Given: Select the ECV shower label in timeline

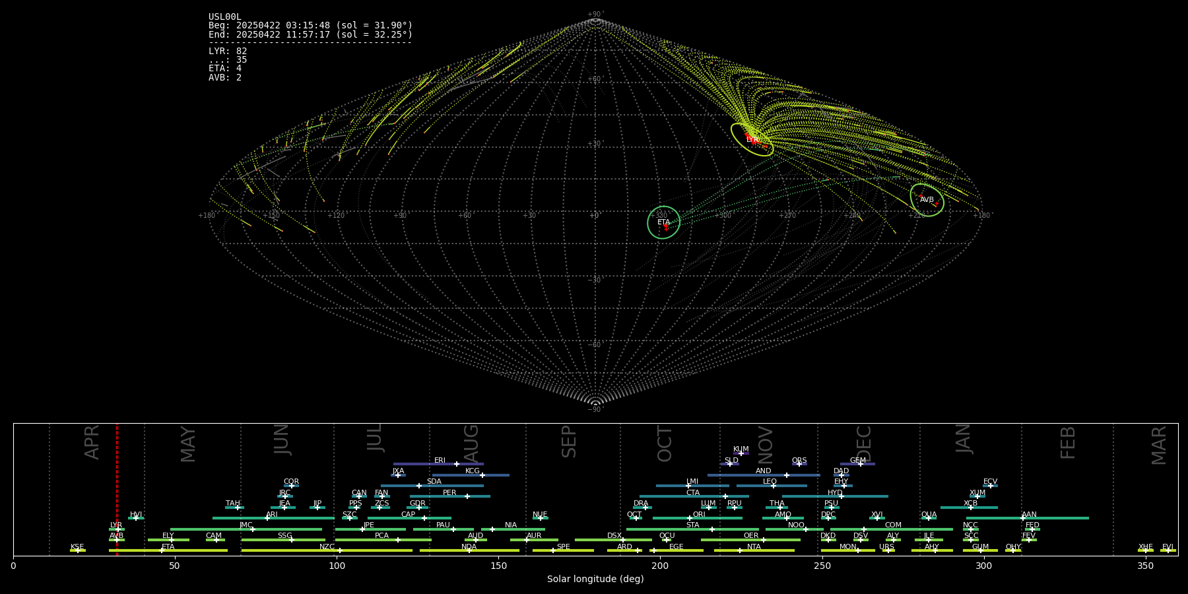Looking at the screenshot, I should 990,482.
